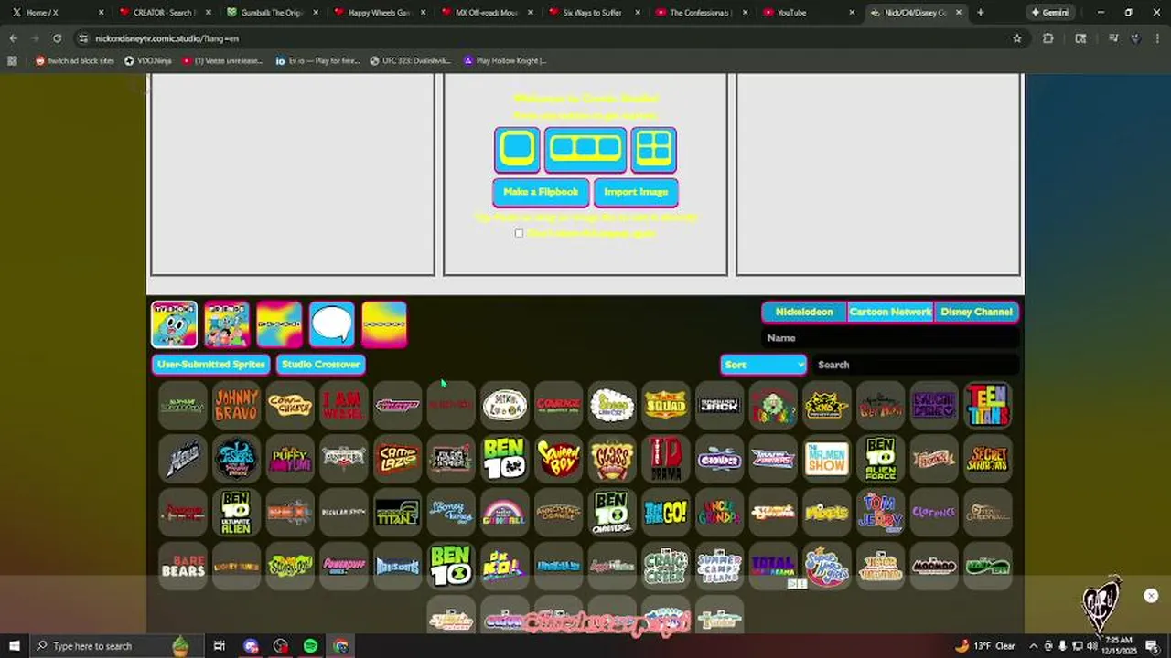Tick the don't show this page again checkbox

pyautogui.click(x=519, y=233)
